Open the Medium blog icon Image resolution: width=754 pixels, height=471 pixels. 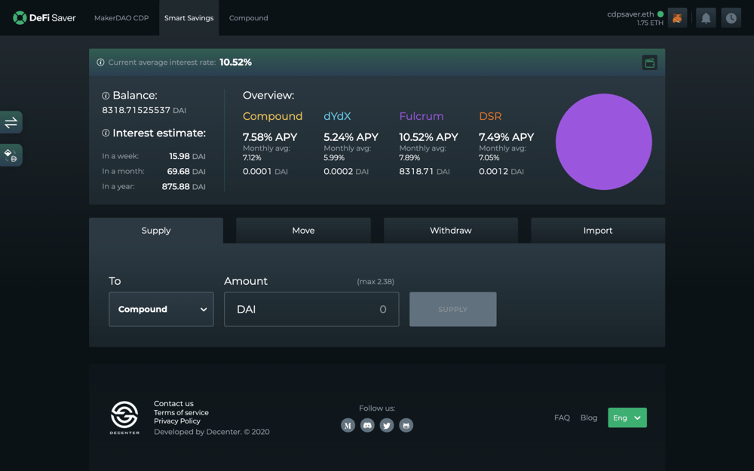click(348, 425)
